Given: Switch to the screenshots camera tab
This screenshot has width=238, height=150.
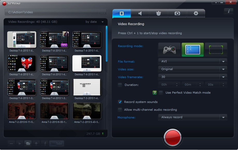Looking at the screenshot, I should (177, 13).
